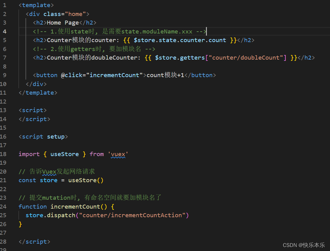Click the 'function' keyword on line 24
Viewport: 330px width, 251px height.
[x=33, y=207]
